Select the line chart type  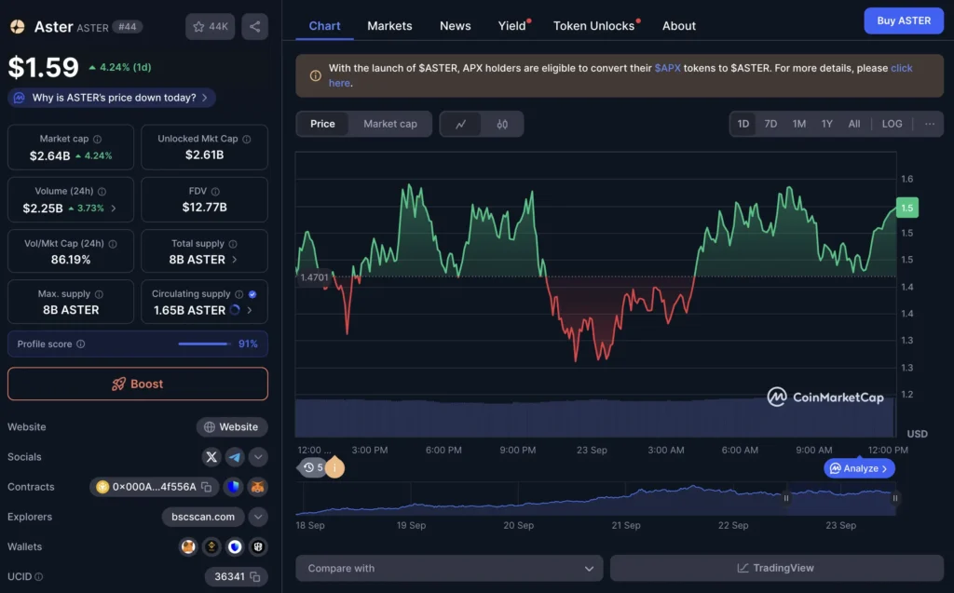(460, 124)
